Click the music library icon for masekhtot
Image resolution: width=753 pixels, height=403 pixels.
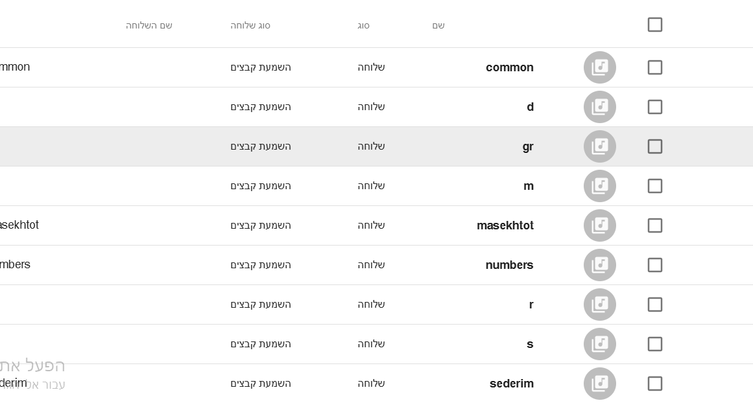tap(599, 225)
